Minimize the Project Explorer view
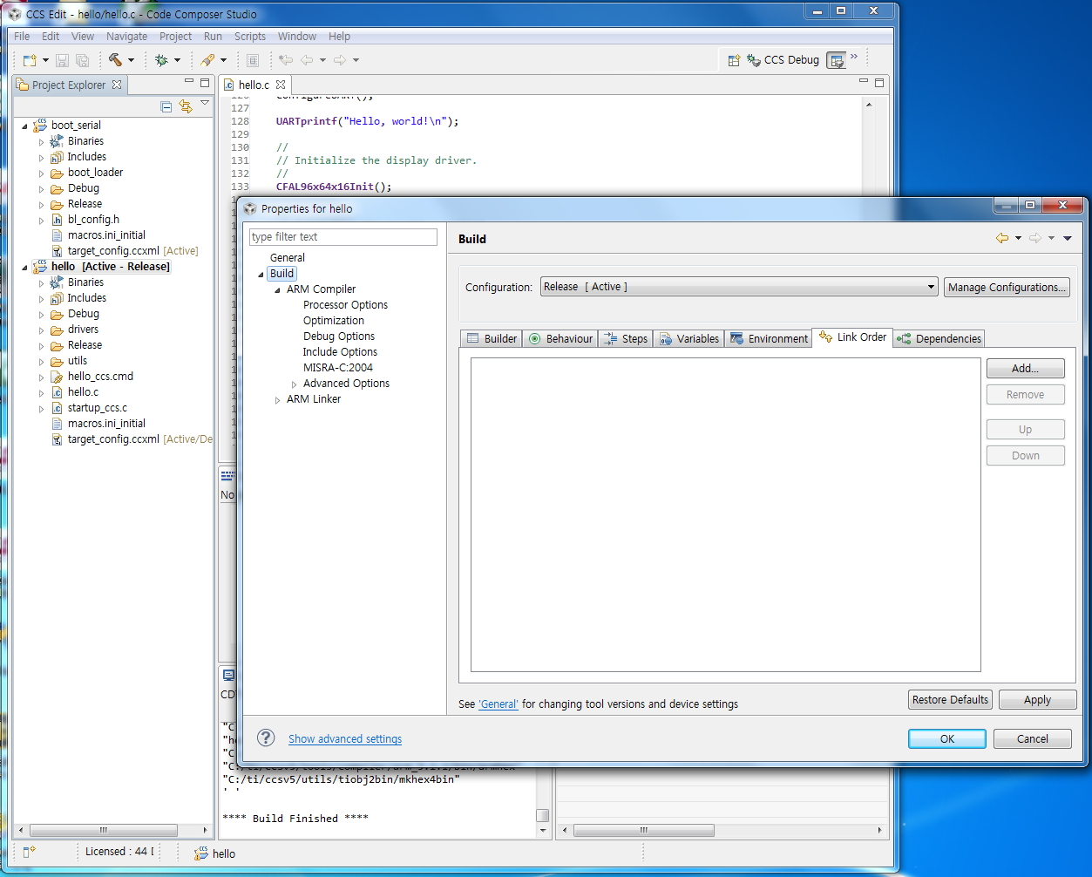The height and width of the screenshot is (877, 1092). [x=189, y=83]
